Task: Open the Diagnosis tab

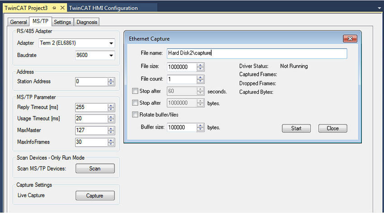Action: (87, 22)
